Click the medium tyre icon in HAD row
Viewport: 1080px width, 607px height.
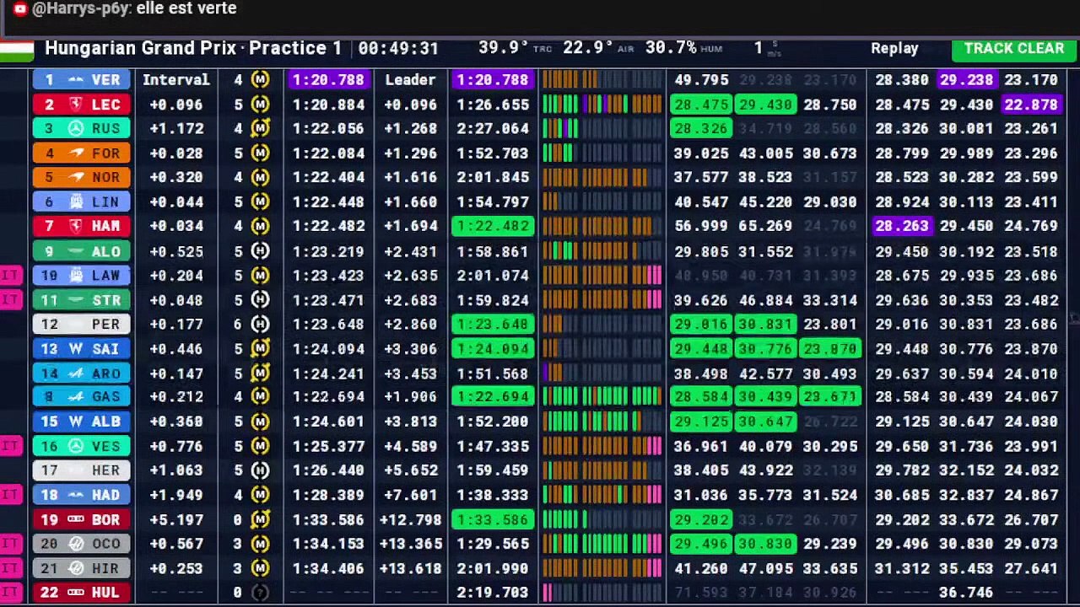tap(260, 495)
